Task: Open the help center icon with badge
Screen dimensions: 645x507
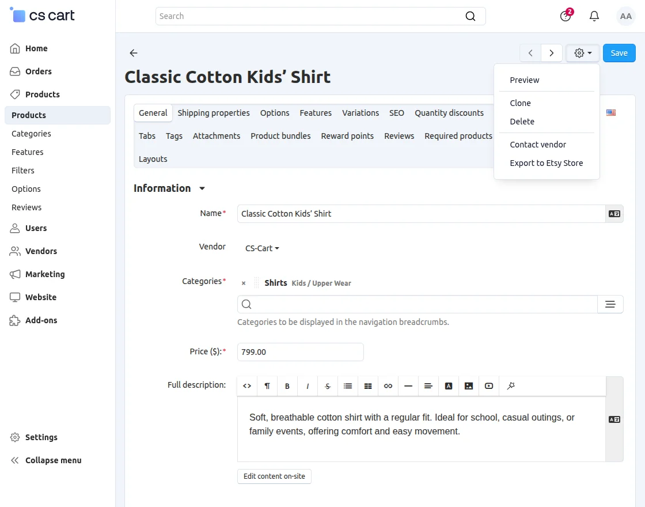Action: point(566,16)
